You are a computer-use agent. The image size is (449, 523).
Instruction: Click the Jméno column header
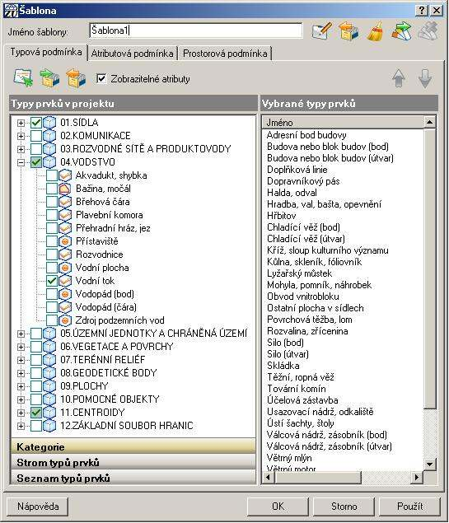[x=343, y=123]
